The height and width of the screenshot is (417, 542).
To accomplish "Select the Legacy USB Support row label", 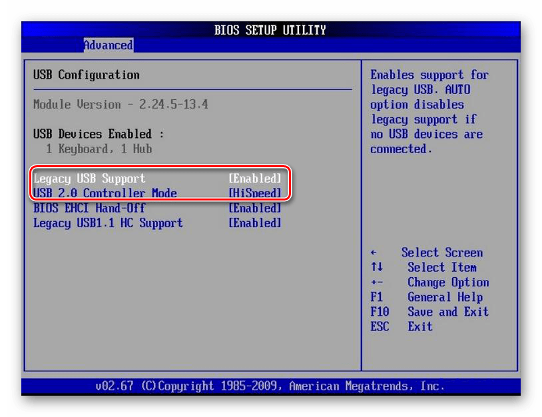I will click(x=89, y=179).
